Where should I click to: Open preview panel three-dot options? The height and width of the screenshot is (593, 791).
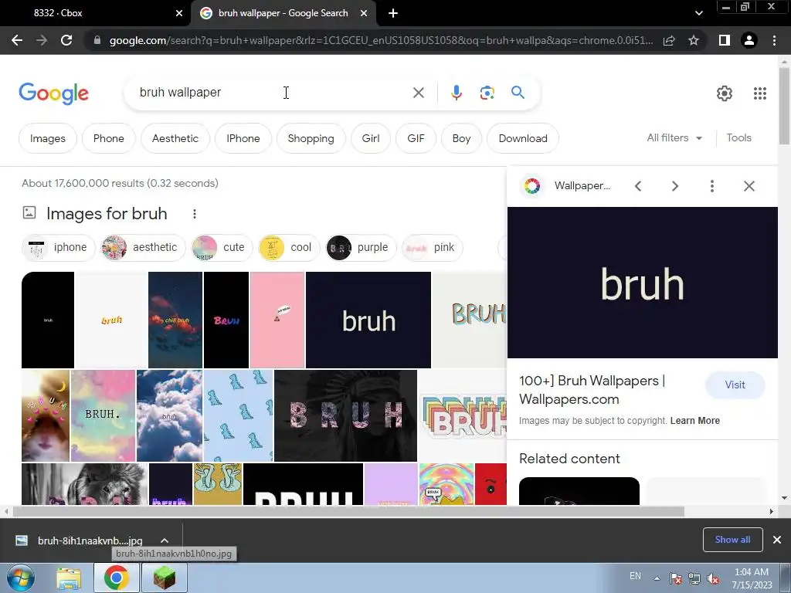pyautogui.click(x=711, y=186)
